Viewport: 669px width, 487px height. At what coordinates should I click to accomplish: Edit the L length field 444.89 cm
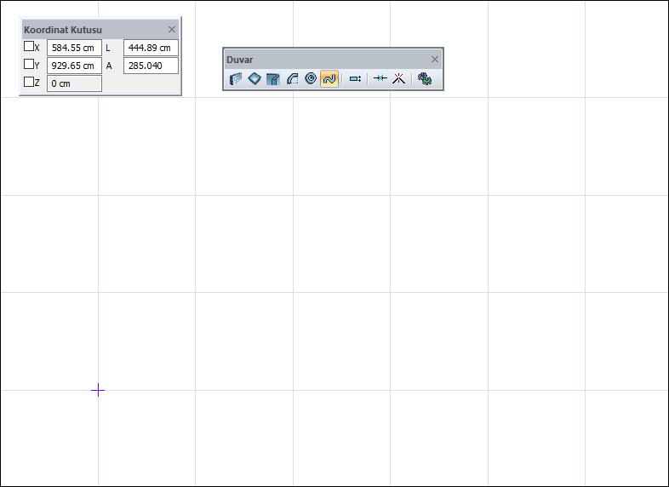(x=151, y=48)
